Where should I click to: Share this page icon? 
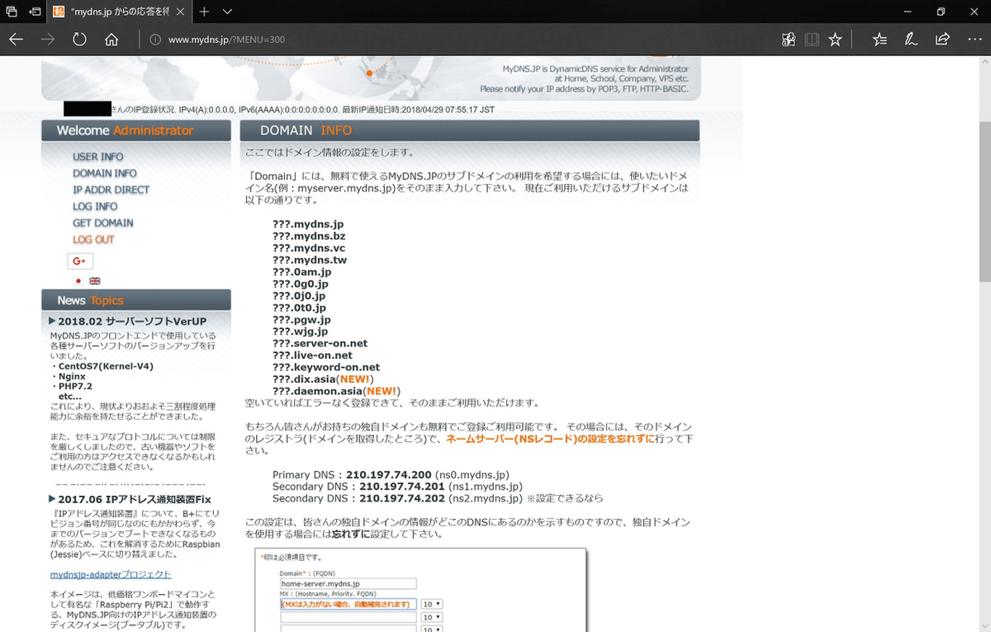[x=942, y=40]
